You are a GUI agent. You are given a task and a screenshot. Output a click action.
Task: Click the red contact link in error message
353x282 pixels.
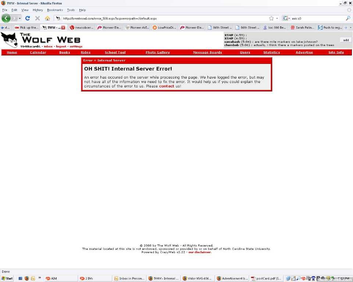(x=167, y=86)
